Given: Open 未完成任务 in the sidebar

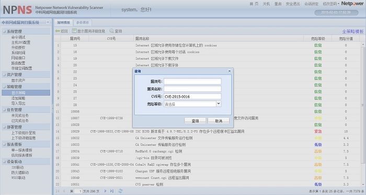Looking at the screenshot, I should [20, 116].
